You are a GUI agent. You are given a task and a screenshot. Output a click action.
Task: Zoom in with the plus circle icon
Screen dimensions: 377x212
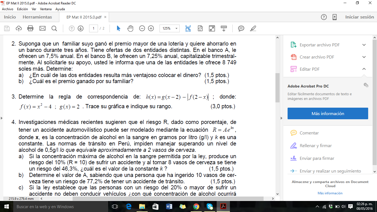click(151, 28)
